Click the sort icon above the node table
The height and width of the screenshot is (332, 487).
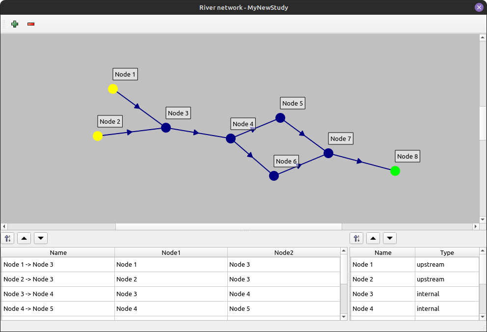356,238
